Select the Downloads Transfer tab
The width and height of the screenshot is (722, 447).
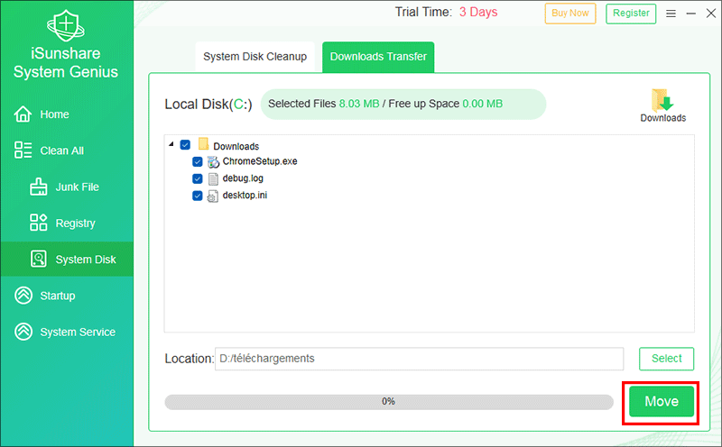[378, 57]
